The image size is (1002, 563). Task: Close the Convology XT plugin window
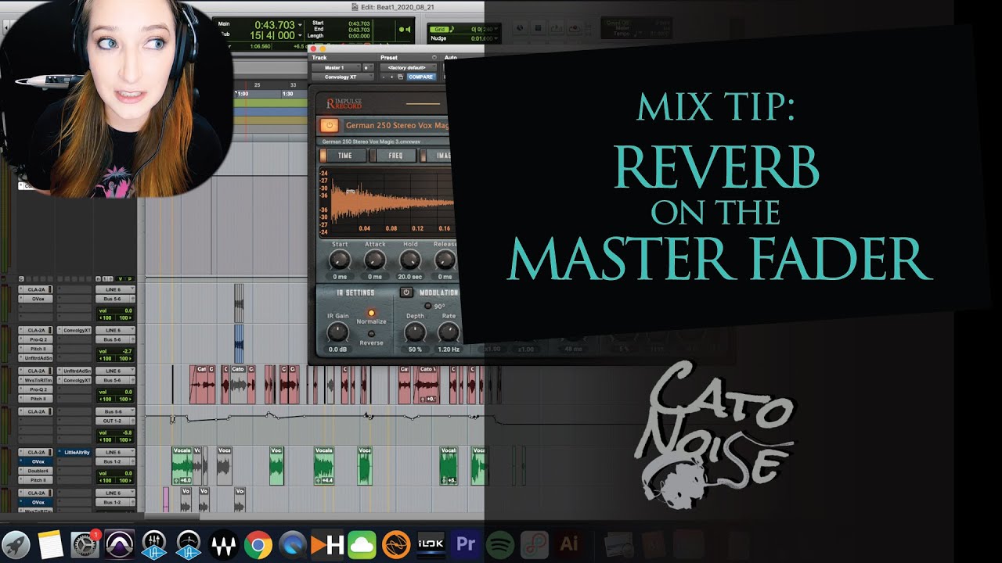314,48
